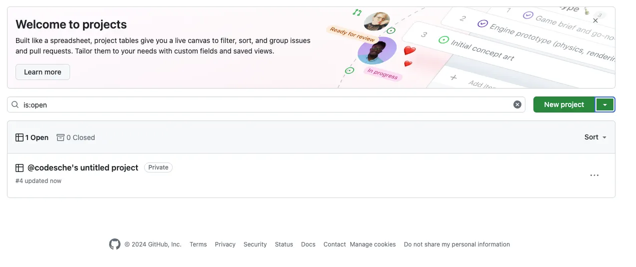Click Manage cookies in the footer
This screenshot has width=636, height=267.
coord(373,244)
